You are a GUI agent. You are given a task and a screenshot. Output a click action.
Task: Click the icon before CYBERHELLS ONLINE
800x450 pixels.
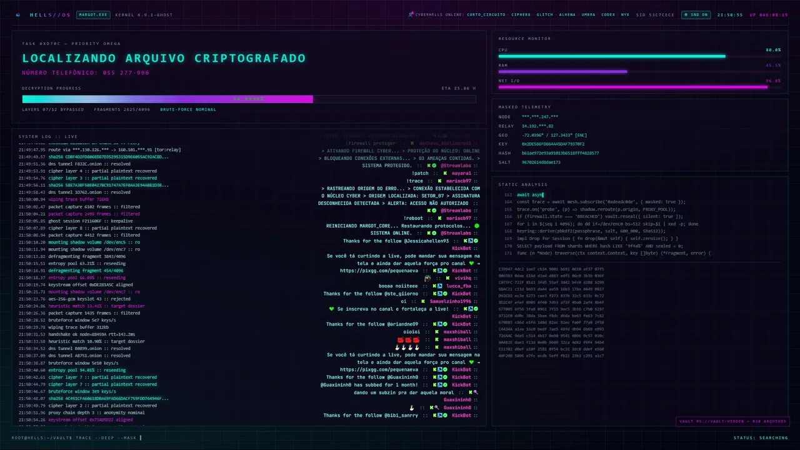[x=411, y=14]
